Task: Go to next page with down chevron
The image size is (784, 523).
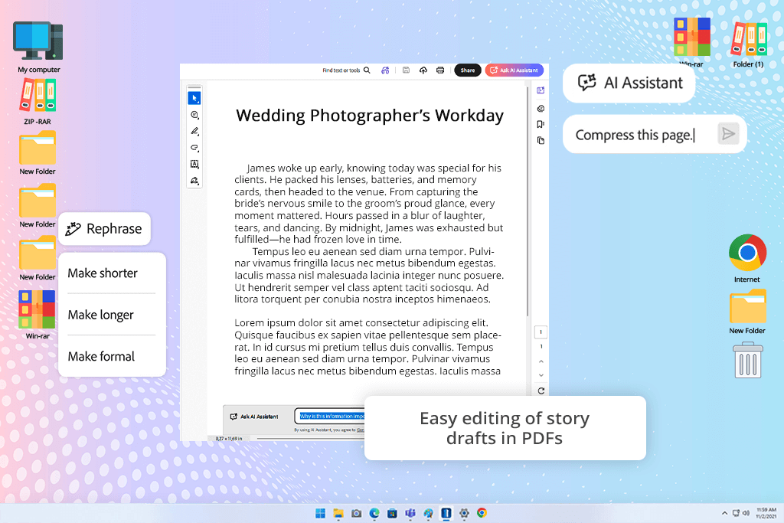Action: pyautogui.click(x=541, y=375)
